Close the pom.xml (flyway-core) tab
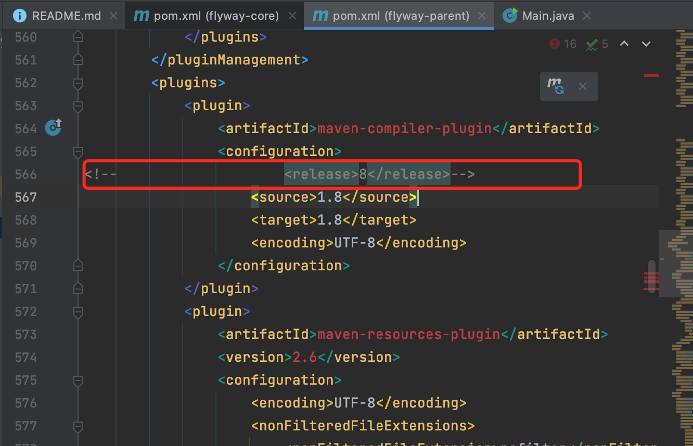The height and width of the screenshot is (446, 693). (293, 16)
